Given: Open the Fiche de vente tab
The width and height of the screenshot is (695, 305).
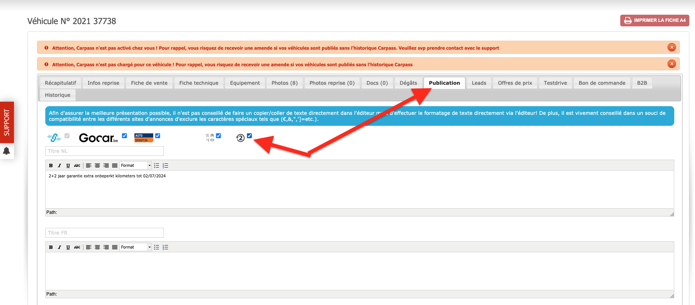Looking at the screenshot, I should point(149,83).
